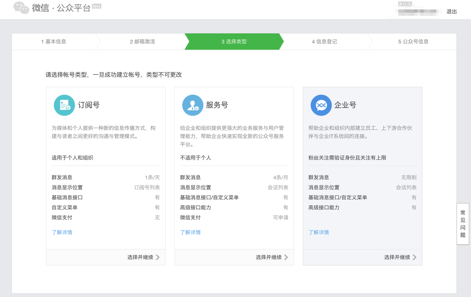471x297 pixels.
Task: Select step 2 邮箱激活
Action: 142,42
